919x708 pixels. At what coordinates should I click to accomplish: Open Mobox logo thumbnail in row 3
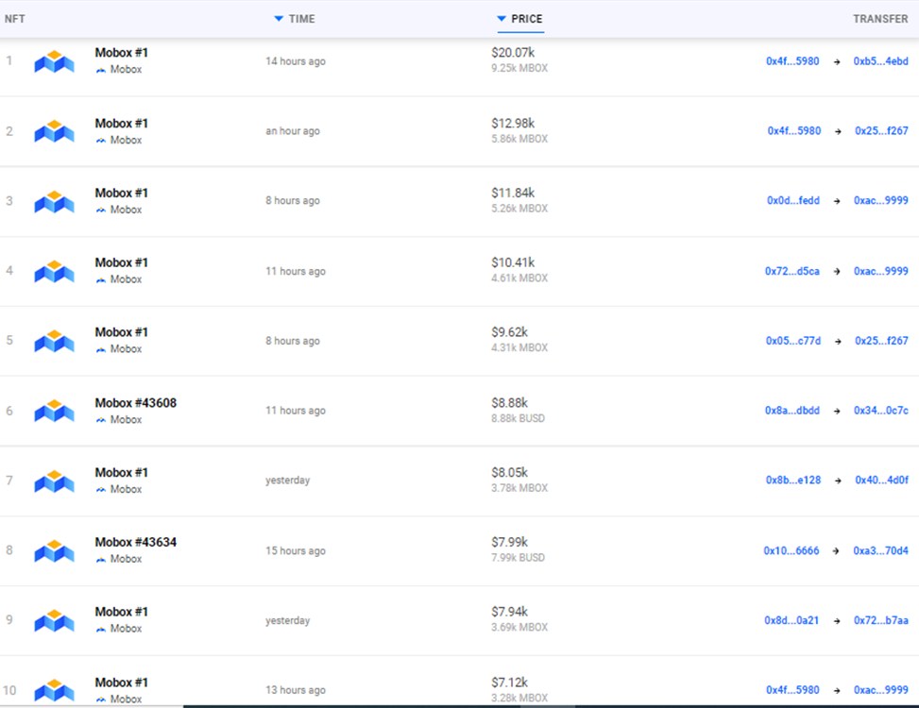coord(54,201)
